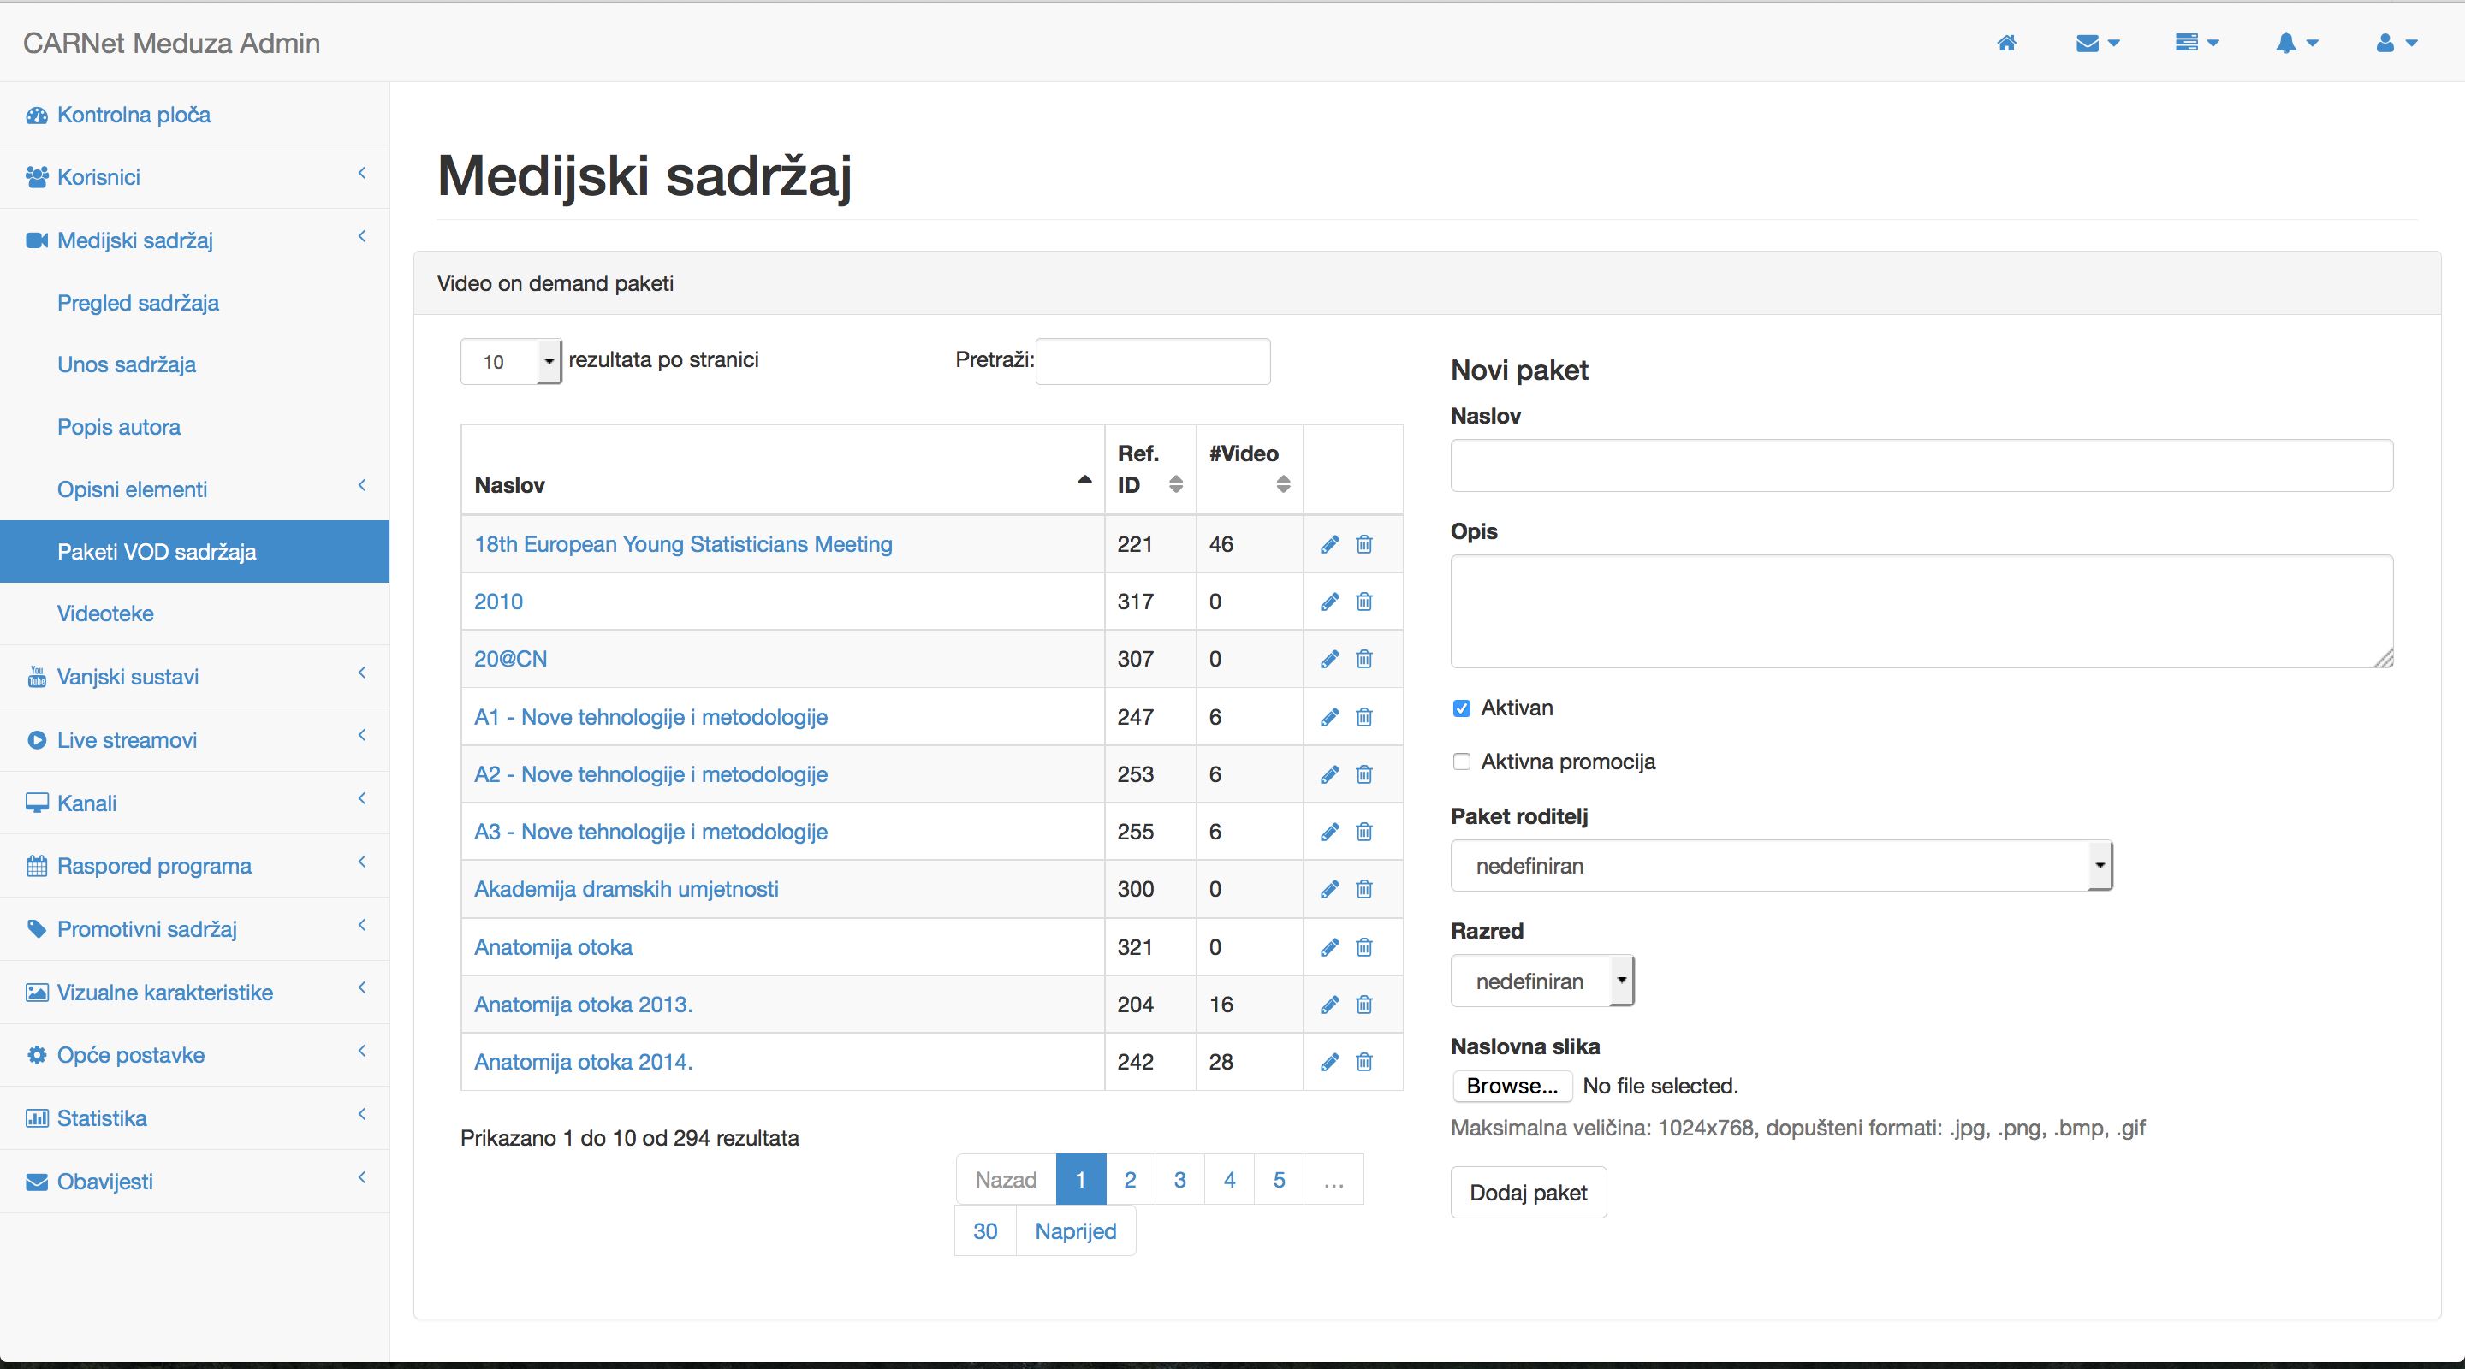The height and width of the screenshot is (1369, 2465).
Task: Trash icon for A1 - Nove tehnologije row
Action: tap(1364, 718)
